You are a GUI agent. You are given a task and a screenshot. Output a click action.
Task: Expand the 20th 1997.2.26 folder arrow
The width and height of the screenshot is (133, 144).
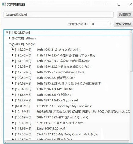13,117
